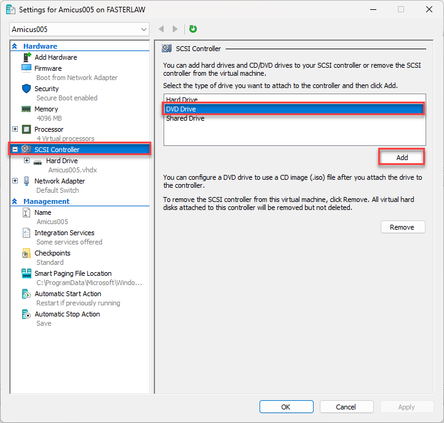The width and height of the screenshot is (444, 423).
Task: Click the Smart Paging File Location icon
Action: [x=26, y=273]
